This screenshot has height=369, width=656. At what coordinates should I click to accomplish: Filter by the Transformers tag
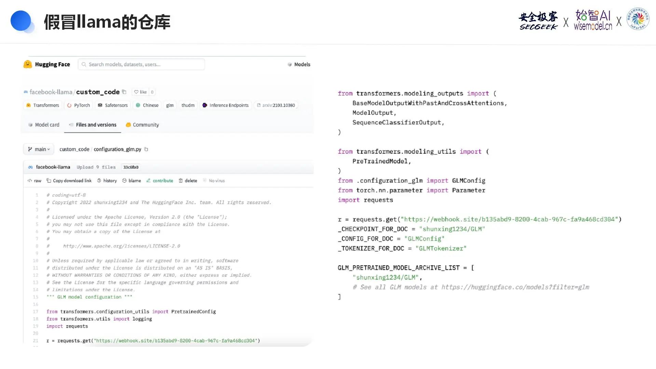pyautogui.click(x=43, y=105)
